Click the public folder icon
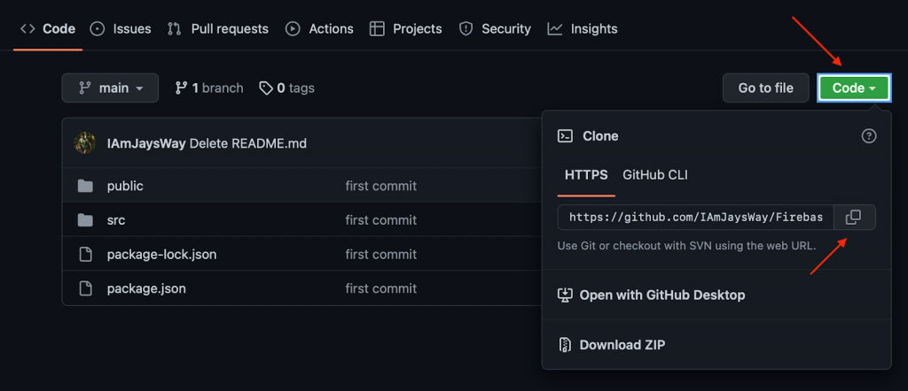The width and height of the screenshot is (908, 391). point(85,186)
